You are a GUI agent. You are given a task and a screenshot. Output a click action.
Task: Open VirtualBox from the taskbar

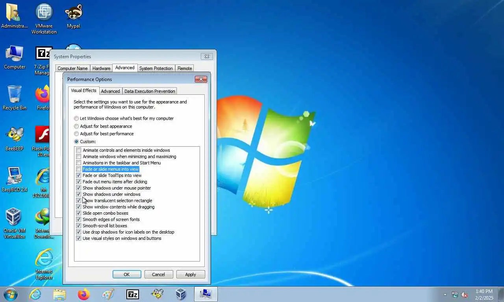point(181,294)
